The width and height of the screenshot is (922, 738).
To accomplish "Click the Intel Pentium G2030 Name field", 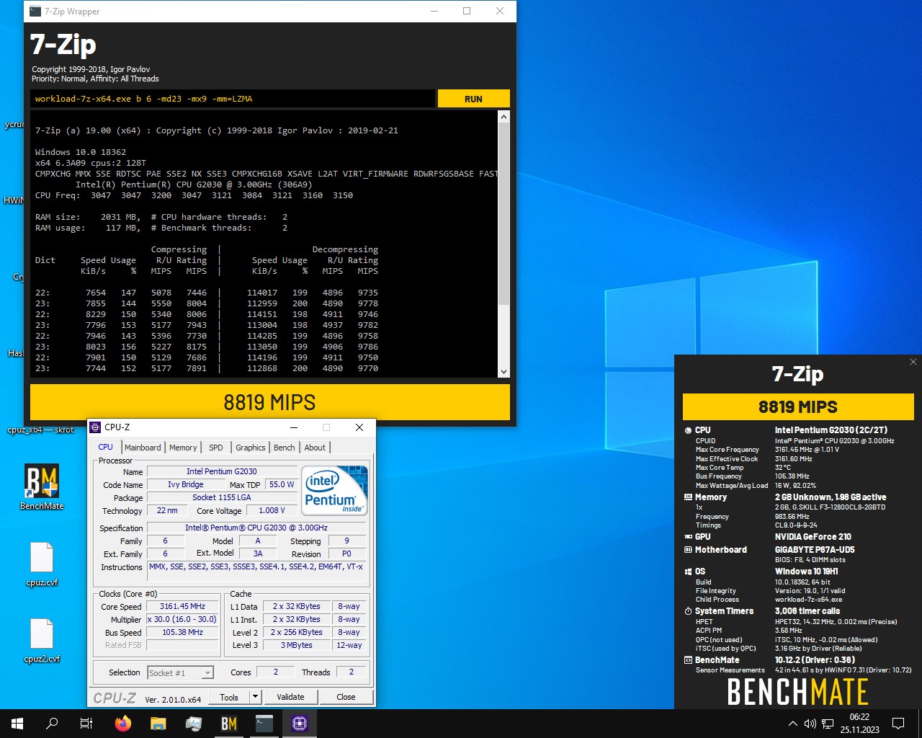I will pos(221,471).
